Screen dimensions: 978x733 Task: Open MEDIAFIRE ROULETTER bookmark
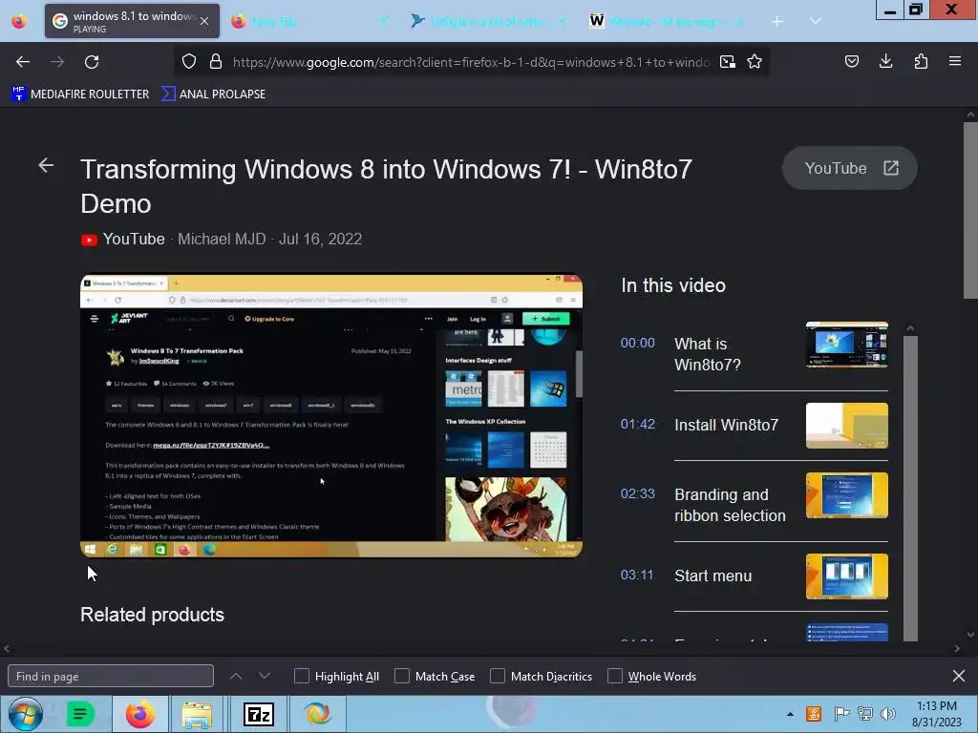[x=80, y=94]
